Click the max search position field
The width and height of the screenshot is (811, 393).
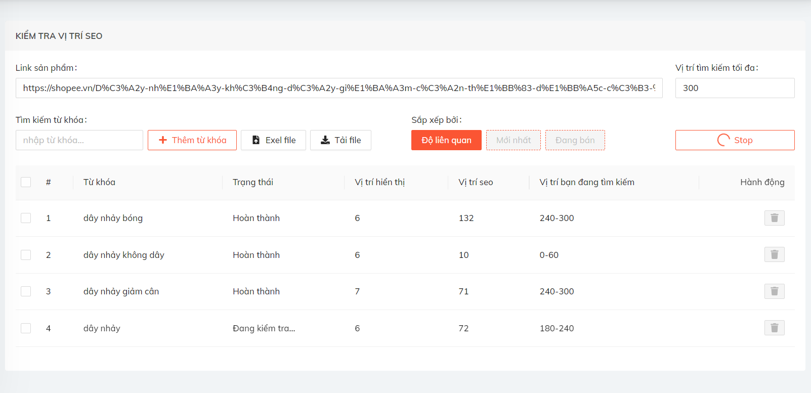pyautogui.click(x=735, y=88)
